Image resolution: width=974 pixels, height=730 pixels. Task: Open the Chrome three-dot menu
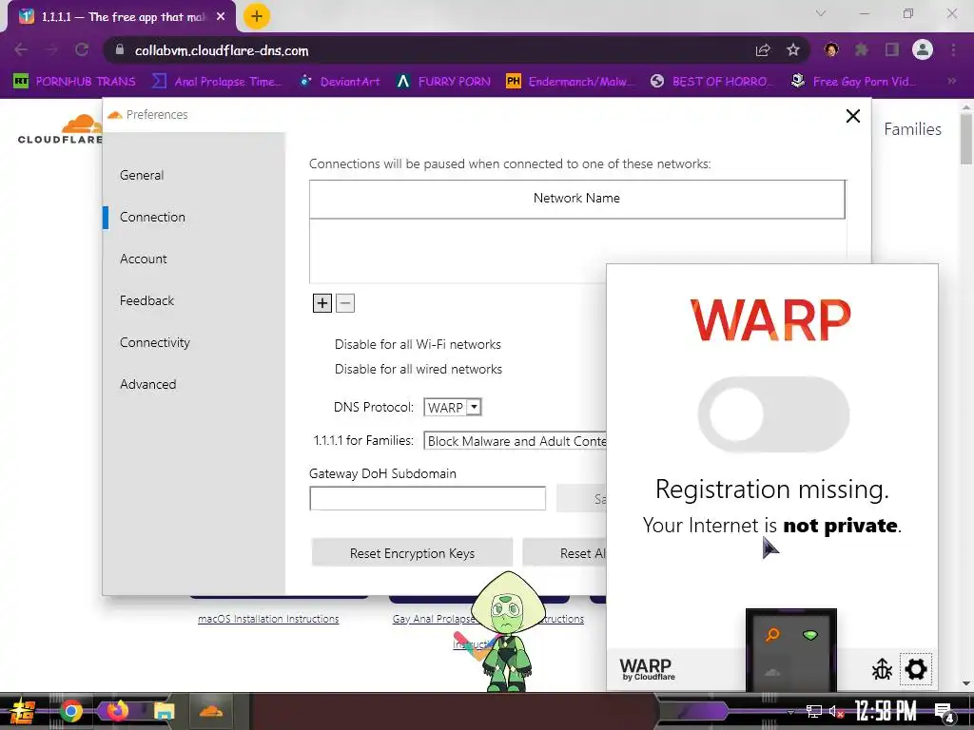pyautogui.click(x=953, y=49)
